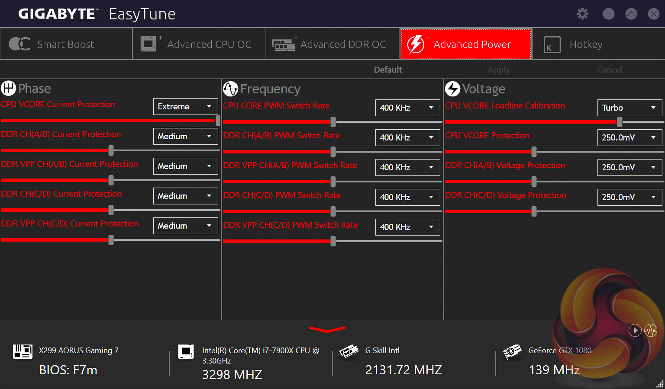Screen dimensions: 665x389
Task: Click DDR VPP CH(C/D) Current Protection slider handle
Action: pyautogui.click(x=111, y=240)
